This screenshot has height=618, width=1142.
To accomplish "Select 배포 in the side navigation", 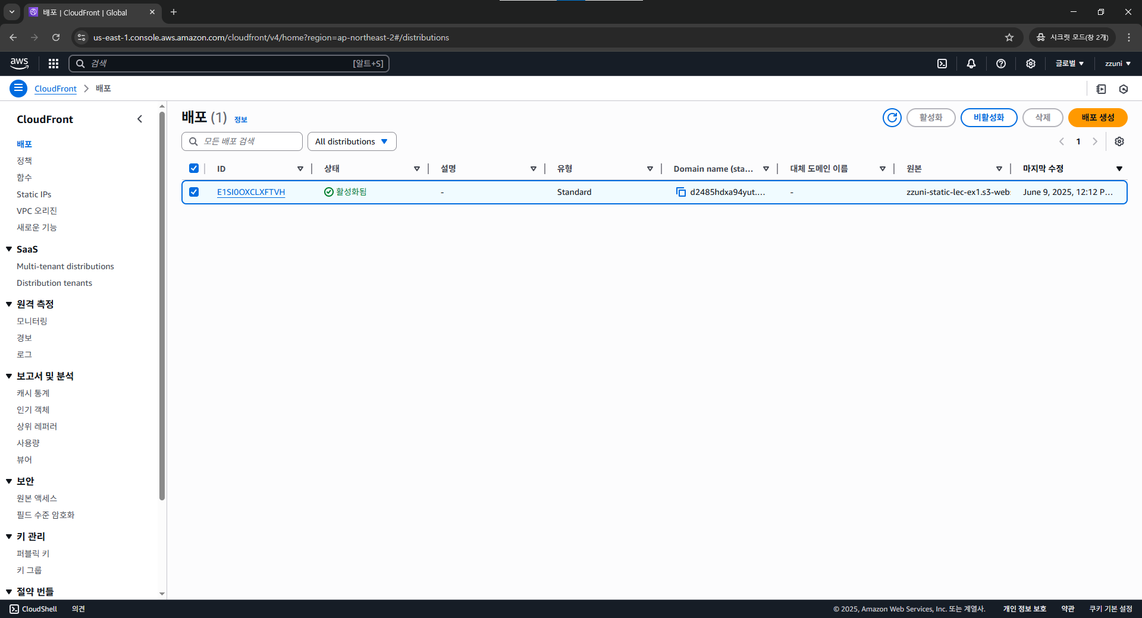I will point(24,144).
